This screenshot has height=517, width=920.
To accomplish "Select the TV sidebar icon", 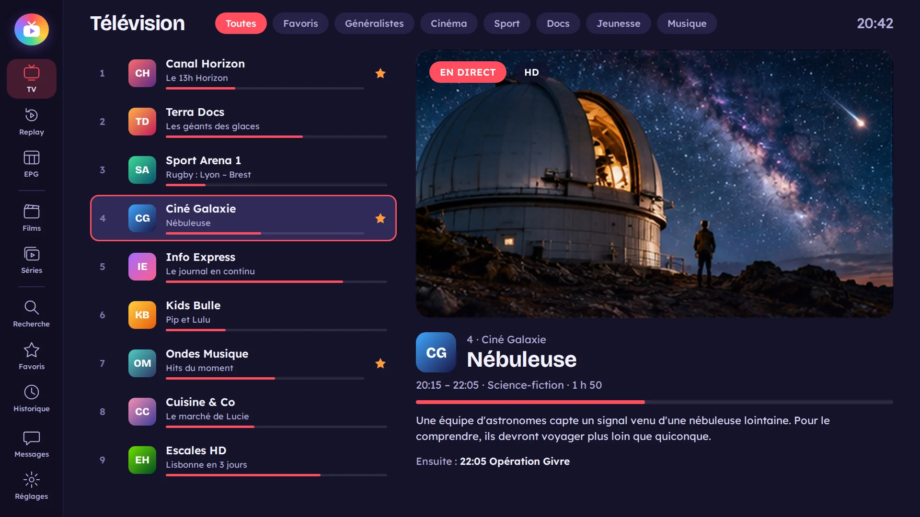I will 32,79.
